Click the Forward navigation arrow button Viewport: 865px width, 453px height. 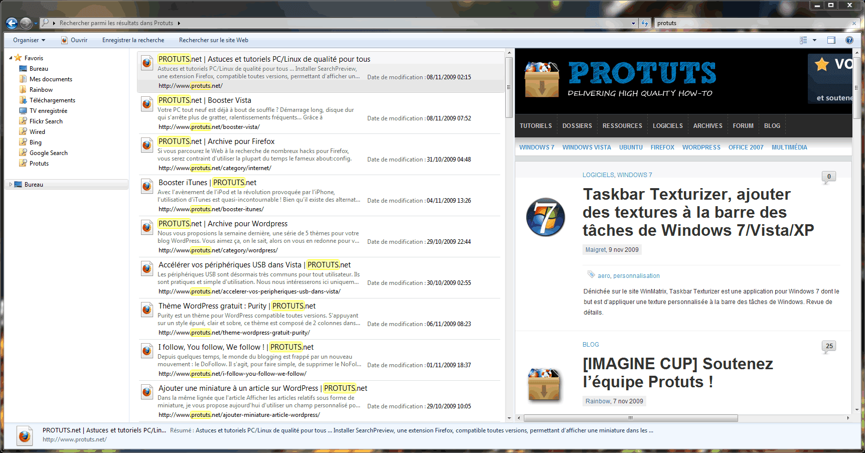[26, 23]
